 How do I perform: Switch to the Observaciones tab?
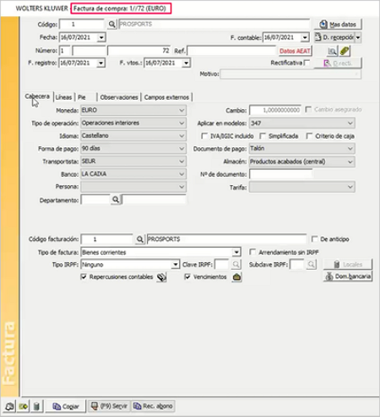(x=119, y=97)
